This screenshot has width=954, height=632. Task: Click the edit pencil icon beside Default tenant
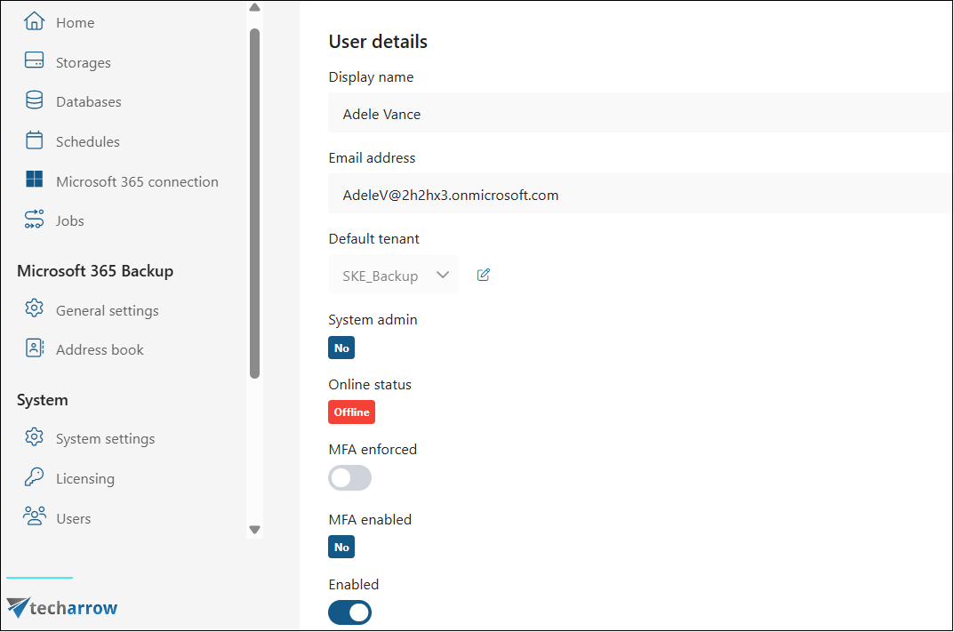point(483,275)
